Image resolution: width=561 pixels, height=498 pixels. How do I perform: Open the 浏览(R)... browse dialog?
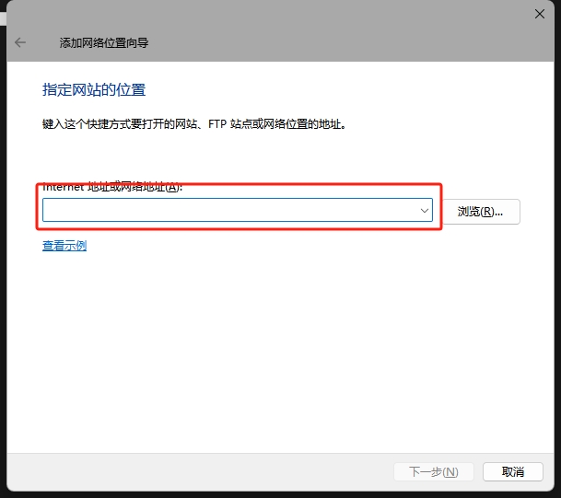tap(488, 212)
